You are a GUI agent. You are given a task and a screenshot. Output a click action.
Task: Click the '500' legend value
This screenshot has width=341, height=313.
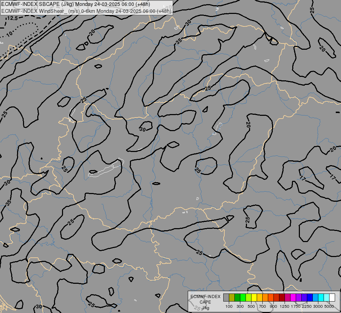[251, 306]
